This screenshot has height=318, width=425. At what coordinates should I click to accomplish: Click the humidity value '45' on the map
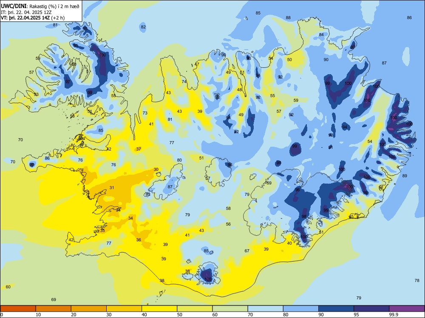[x=351, y=217]
